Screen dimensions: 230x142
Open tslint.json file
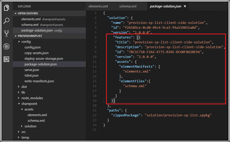[31, 76]
